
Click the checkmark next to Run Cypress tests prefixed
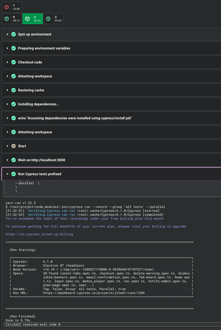coord(13,174)
